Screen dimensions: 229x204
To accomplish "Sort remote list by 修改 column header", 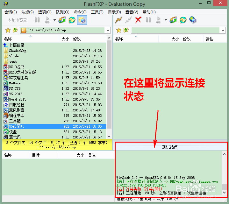I will 192,39.
